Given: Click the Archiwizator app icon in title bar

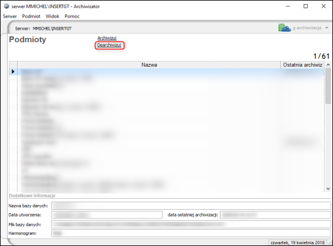Looking at the screenshot, I should [6, 6].
